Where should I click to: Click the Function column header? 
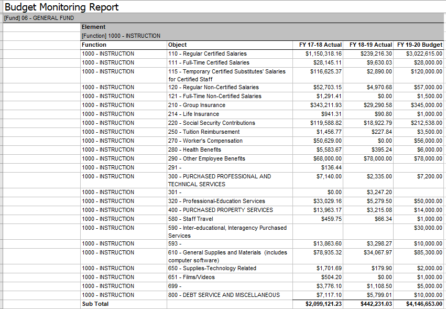tap(124, 45)
